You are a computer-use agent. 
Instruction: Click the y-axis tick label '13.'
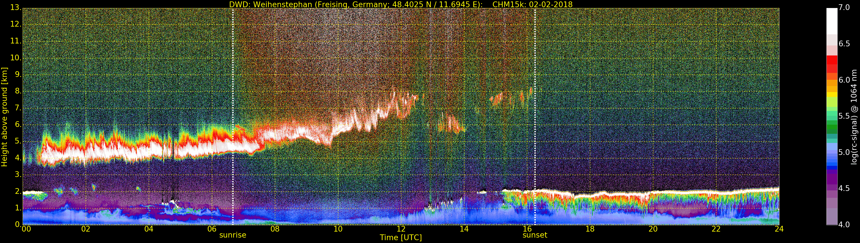[16, 8]
